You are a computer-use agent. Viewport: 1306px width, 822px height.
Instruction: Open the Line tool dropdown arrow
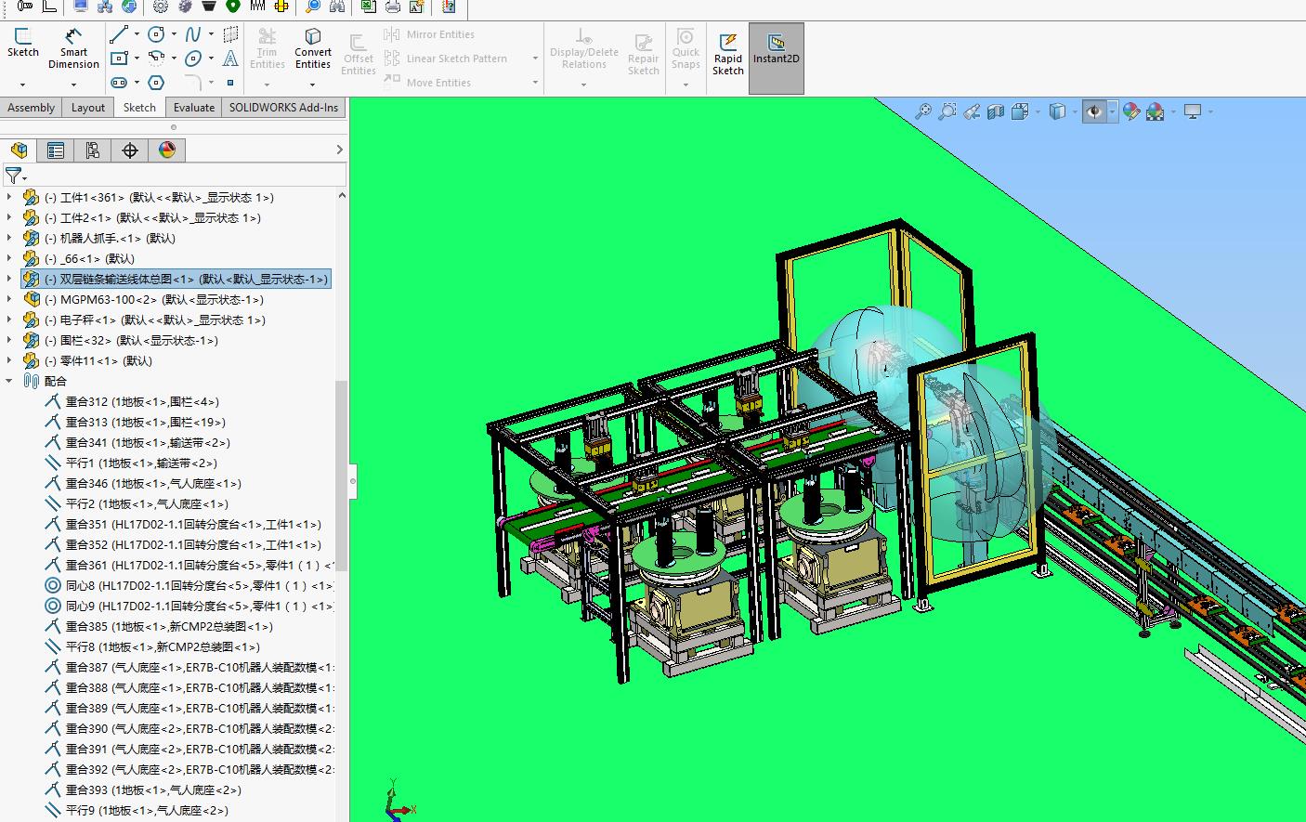tap(137, 34)
